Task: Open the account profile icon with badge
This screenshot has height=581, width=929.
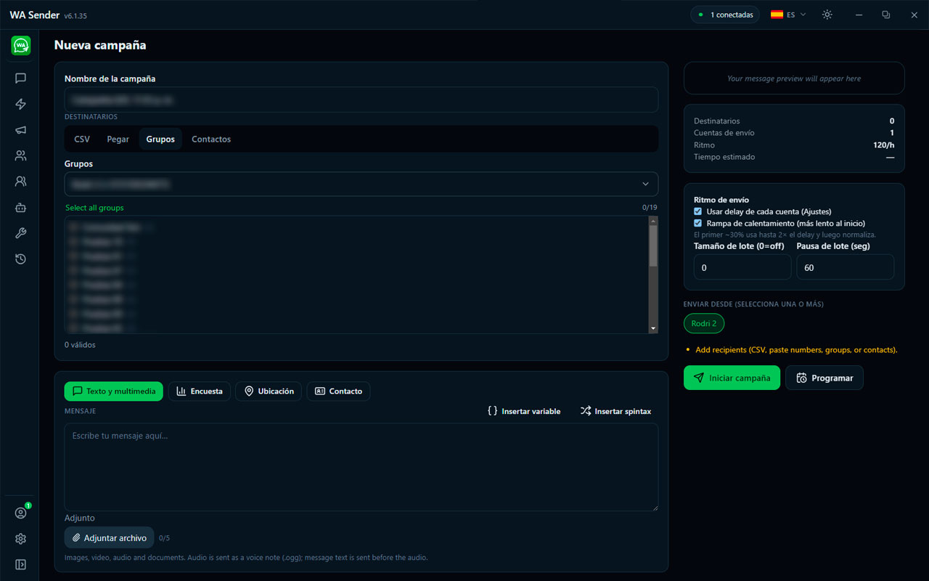Action: 20,513
